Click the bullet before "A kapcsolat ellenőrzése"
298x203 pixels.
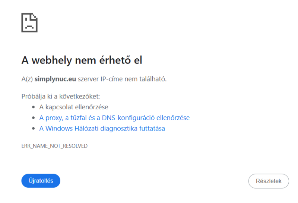pyautogui.click(x=34, y=107)
